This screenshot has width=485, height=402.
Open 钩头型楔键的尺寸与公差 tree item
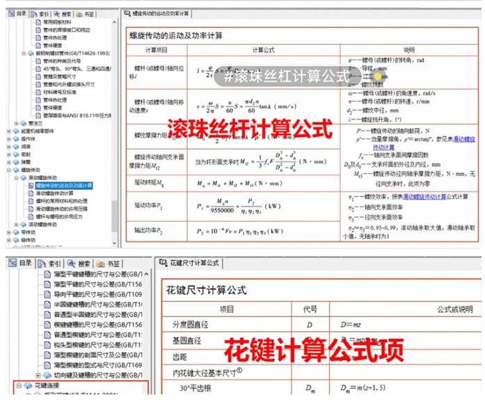point(98,345)
